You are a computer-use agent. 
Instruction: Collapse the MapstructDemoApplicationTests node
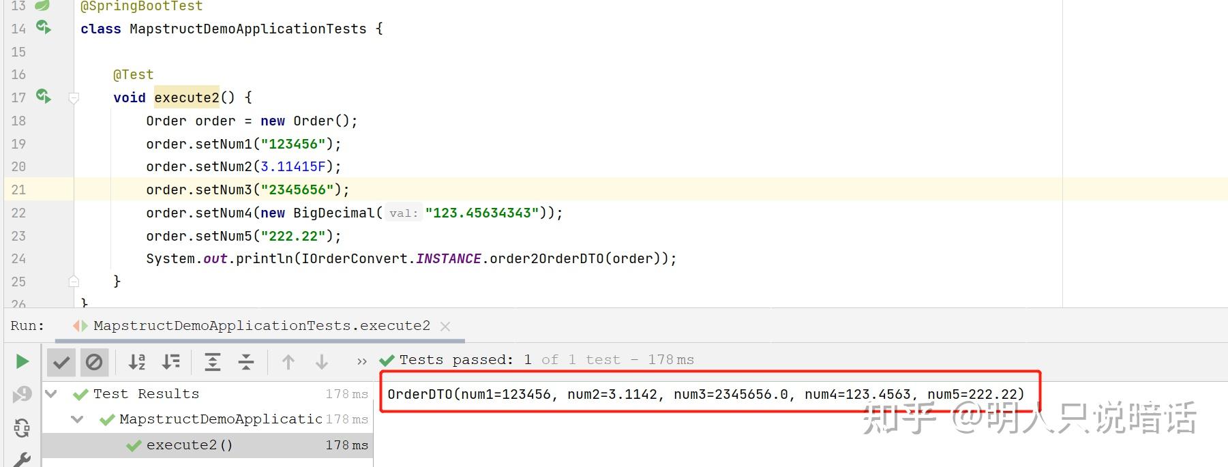pyautogui.click(x=77, y=419)
